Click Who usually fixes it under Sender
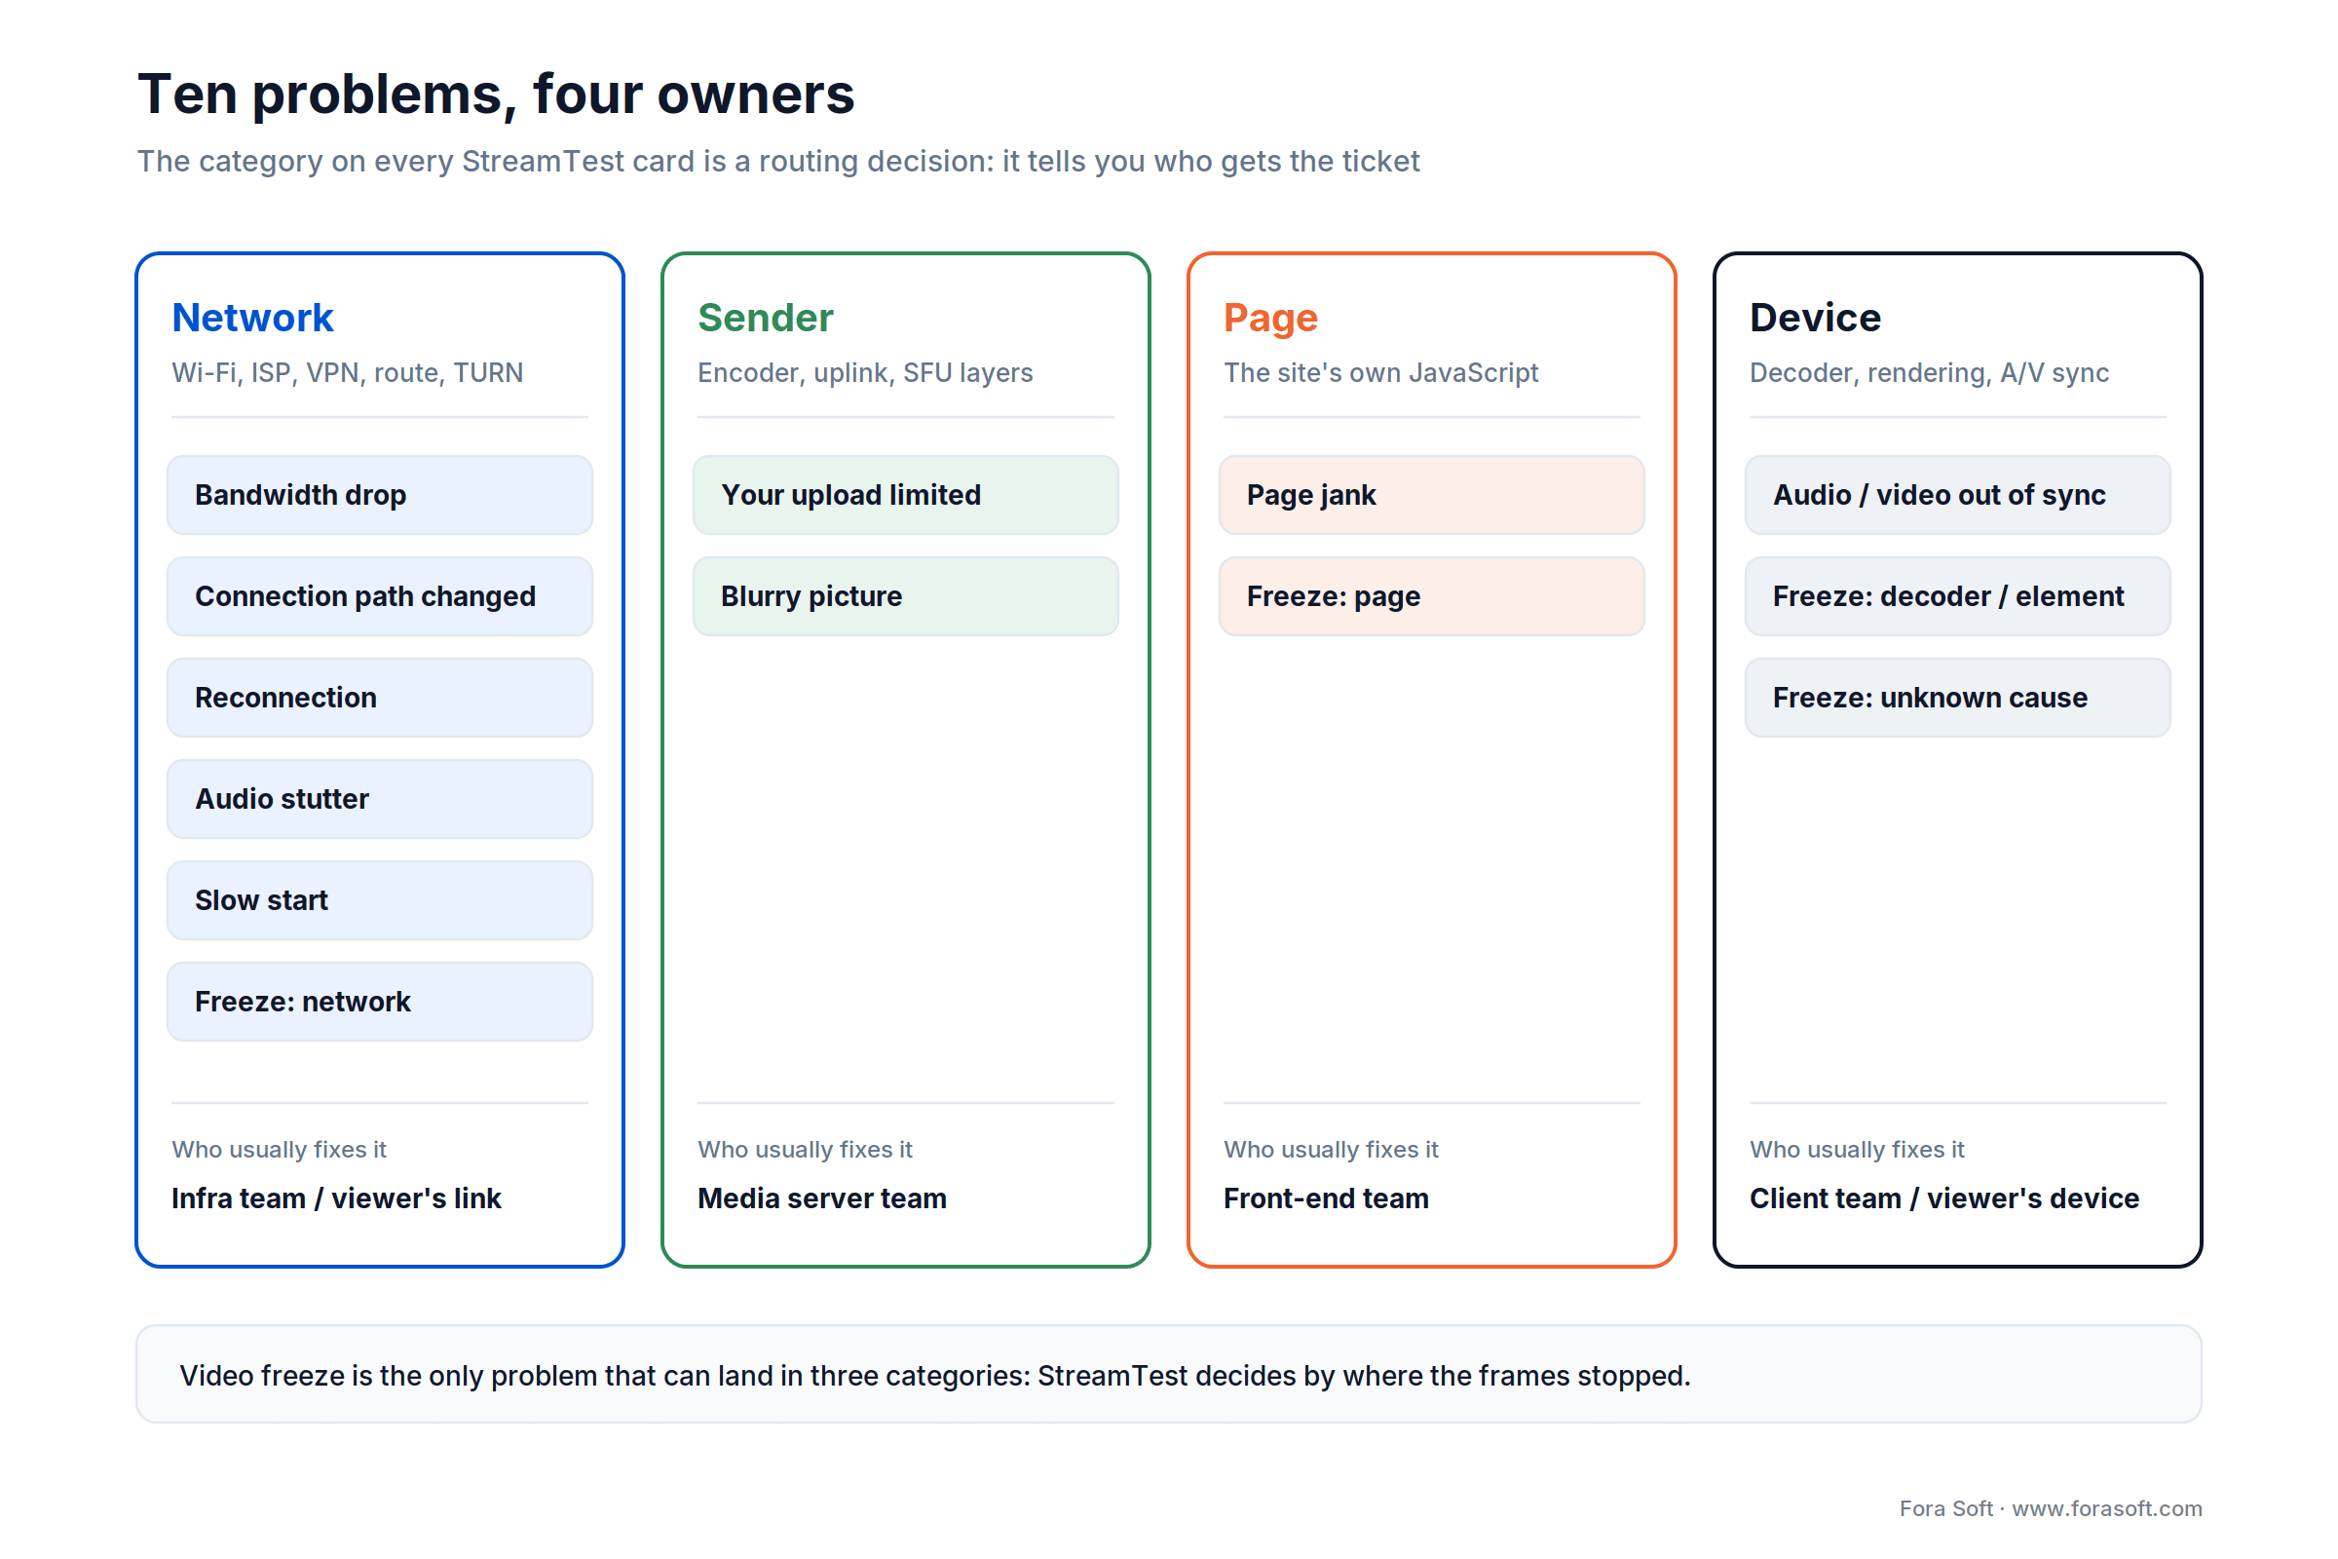 point(805,1150)
